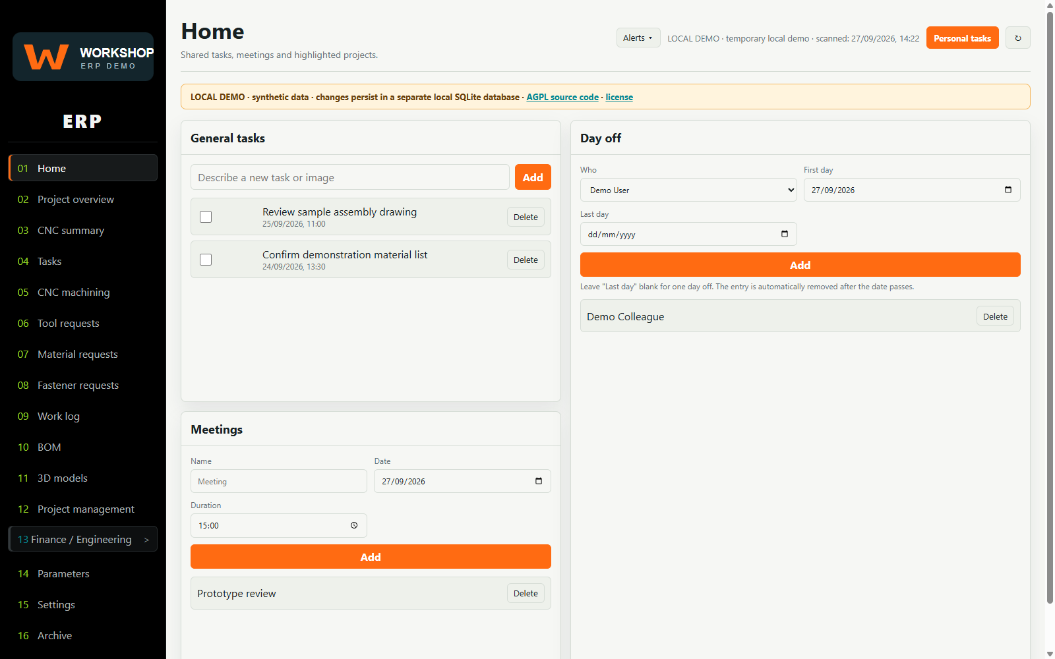This screenshot has height=659, width=1055.
Task: Open the Meetings date calendar picker icon
Action: point(538,481)
